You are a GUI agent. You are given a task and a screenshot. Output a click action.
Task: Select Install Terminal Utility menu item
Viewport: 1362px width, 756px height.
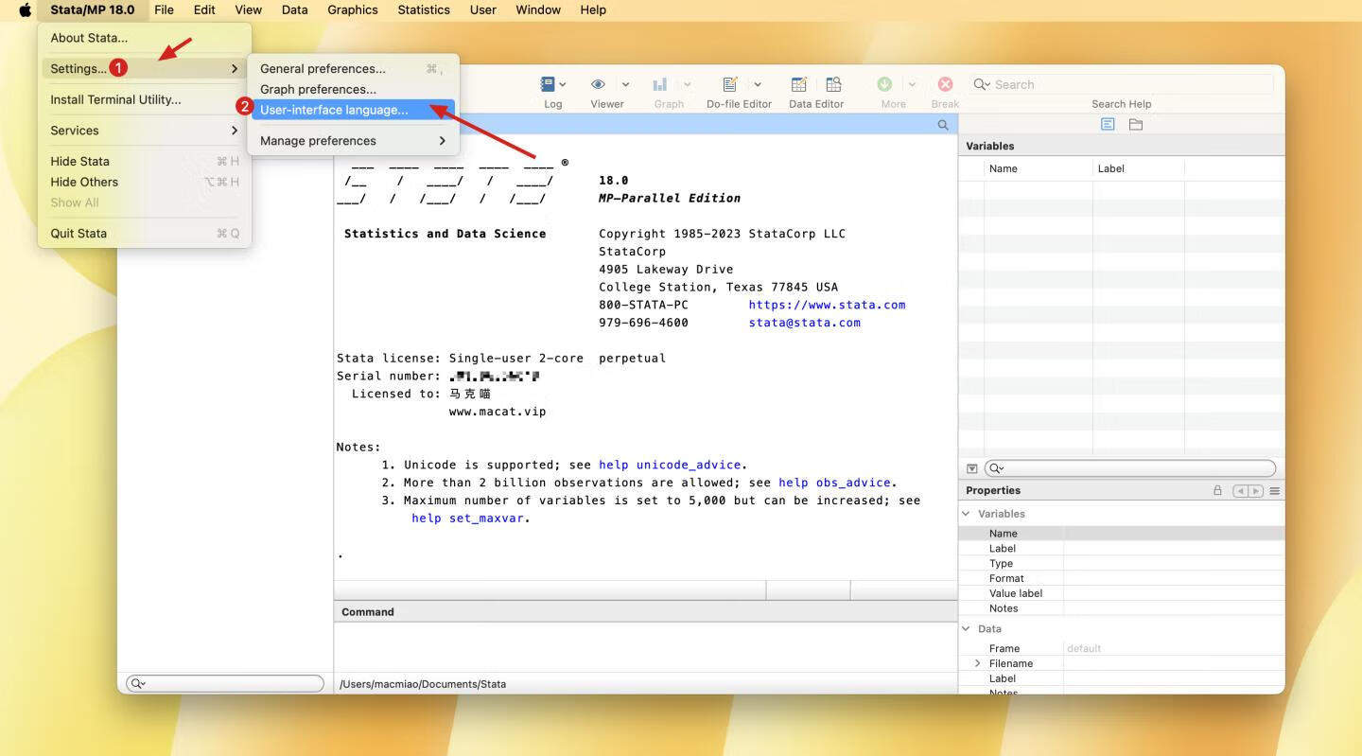pyautogui.click(x=144, y=99)
